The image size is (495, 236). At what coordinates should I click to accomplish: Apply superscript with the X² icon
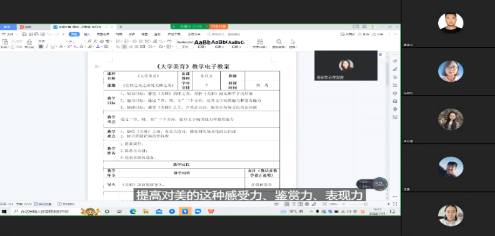click(x=69, y=47)
